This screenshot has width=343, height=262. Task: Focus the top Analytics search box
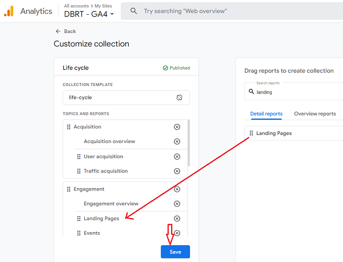[x=232, y=11]
